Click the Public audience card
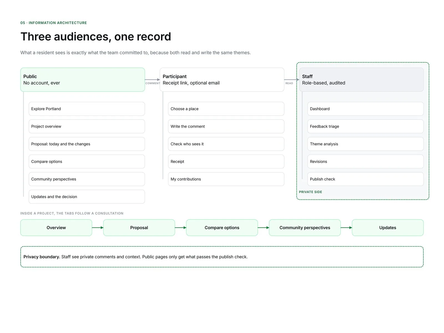Image resolution: width=444 pixels, height=333 pixels. (x=83, y=80)
